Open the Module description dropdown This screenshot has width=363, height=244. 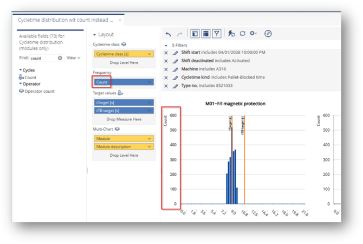tap(150, 147)
